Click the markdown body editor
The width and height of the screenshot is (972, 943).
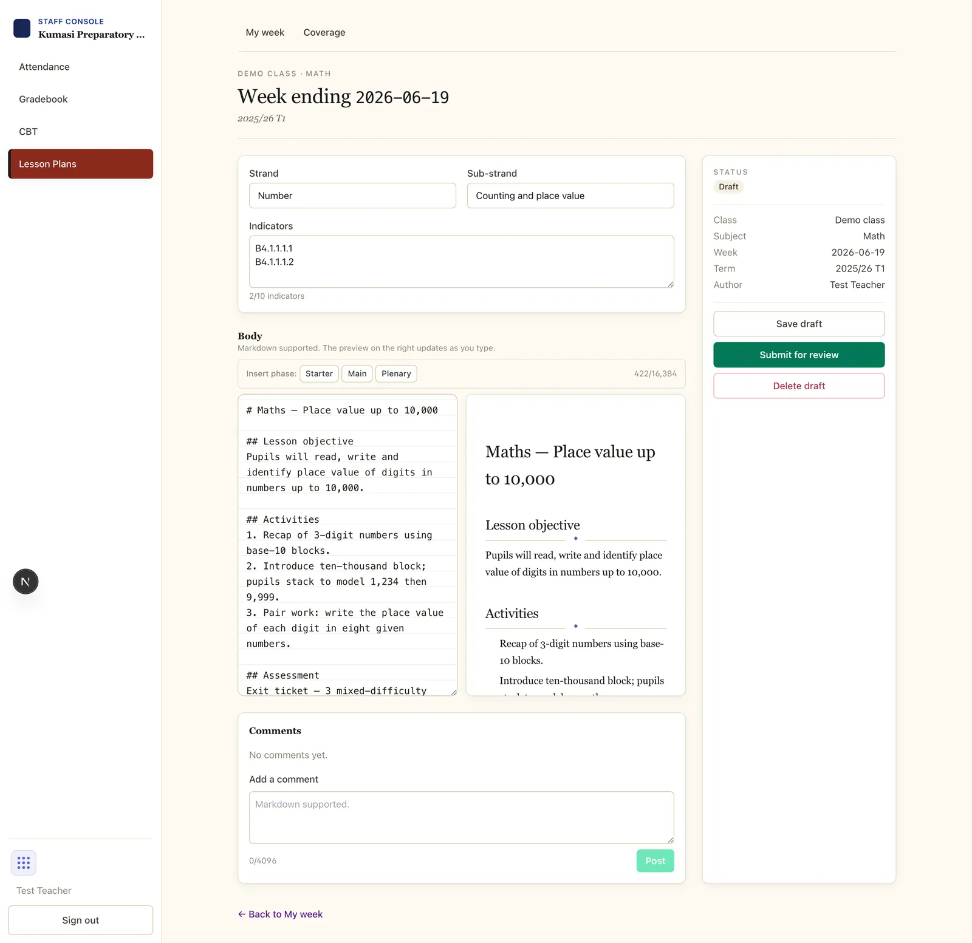[347, 545]
